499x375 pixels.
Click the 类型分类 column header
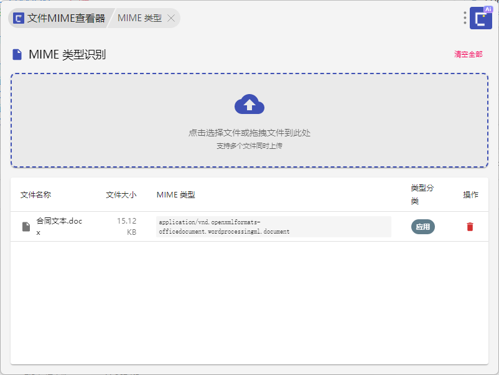(x=422, y=194)
